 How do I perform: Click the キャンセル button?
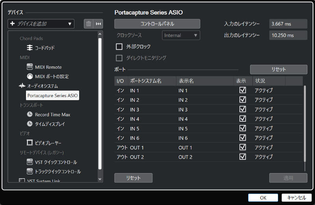(x=297, y=198)
